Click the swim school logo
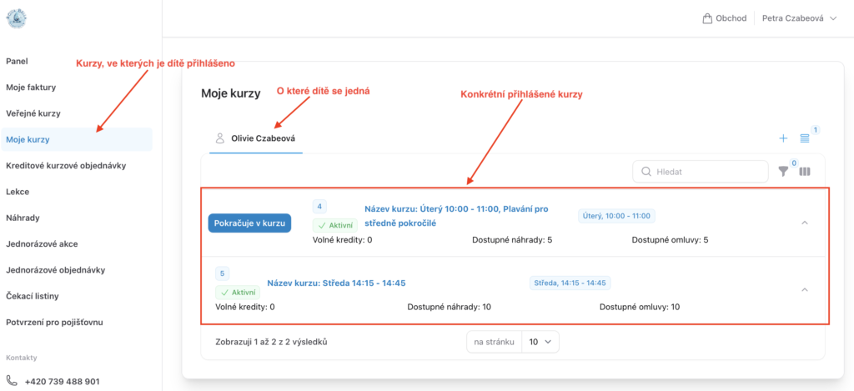This screenshot has width=854, height=391. pyautogui.click(x=17, y=18)
